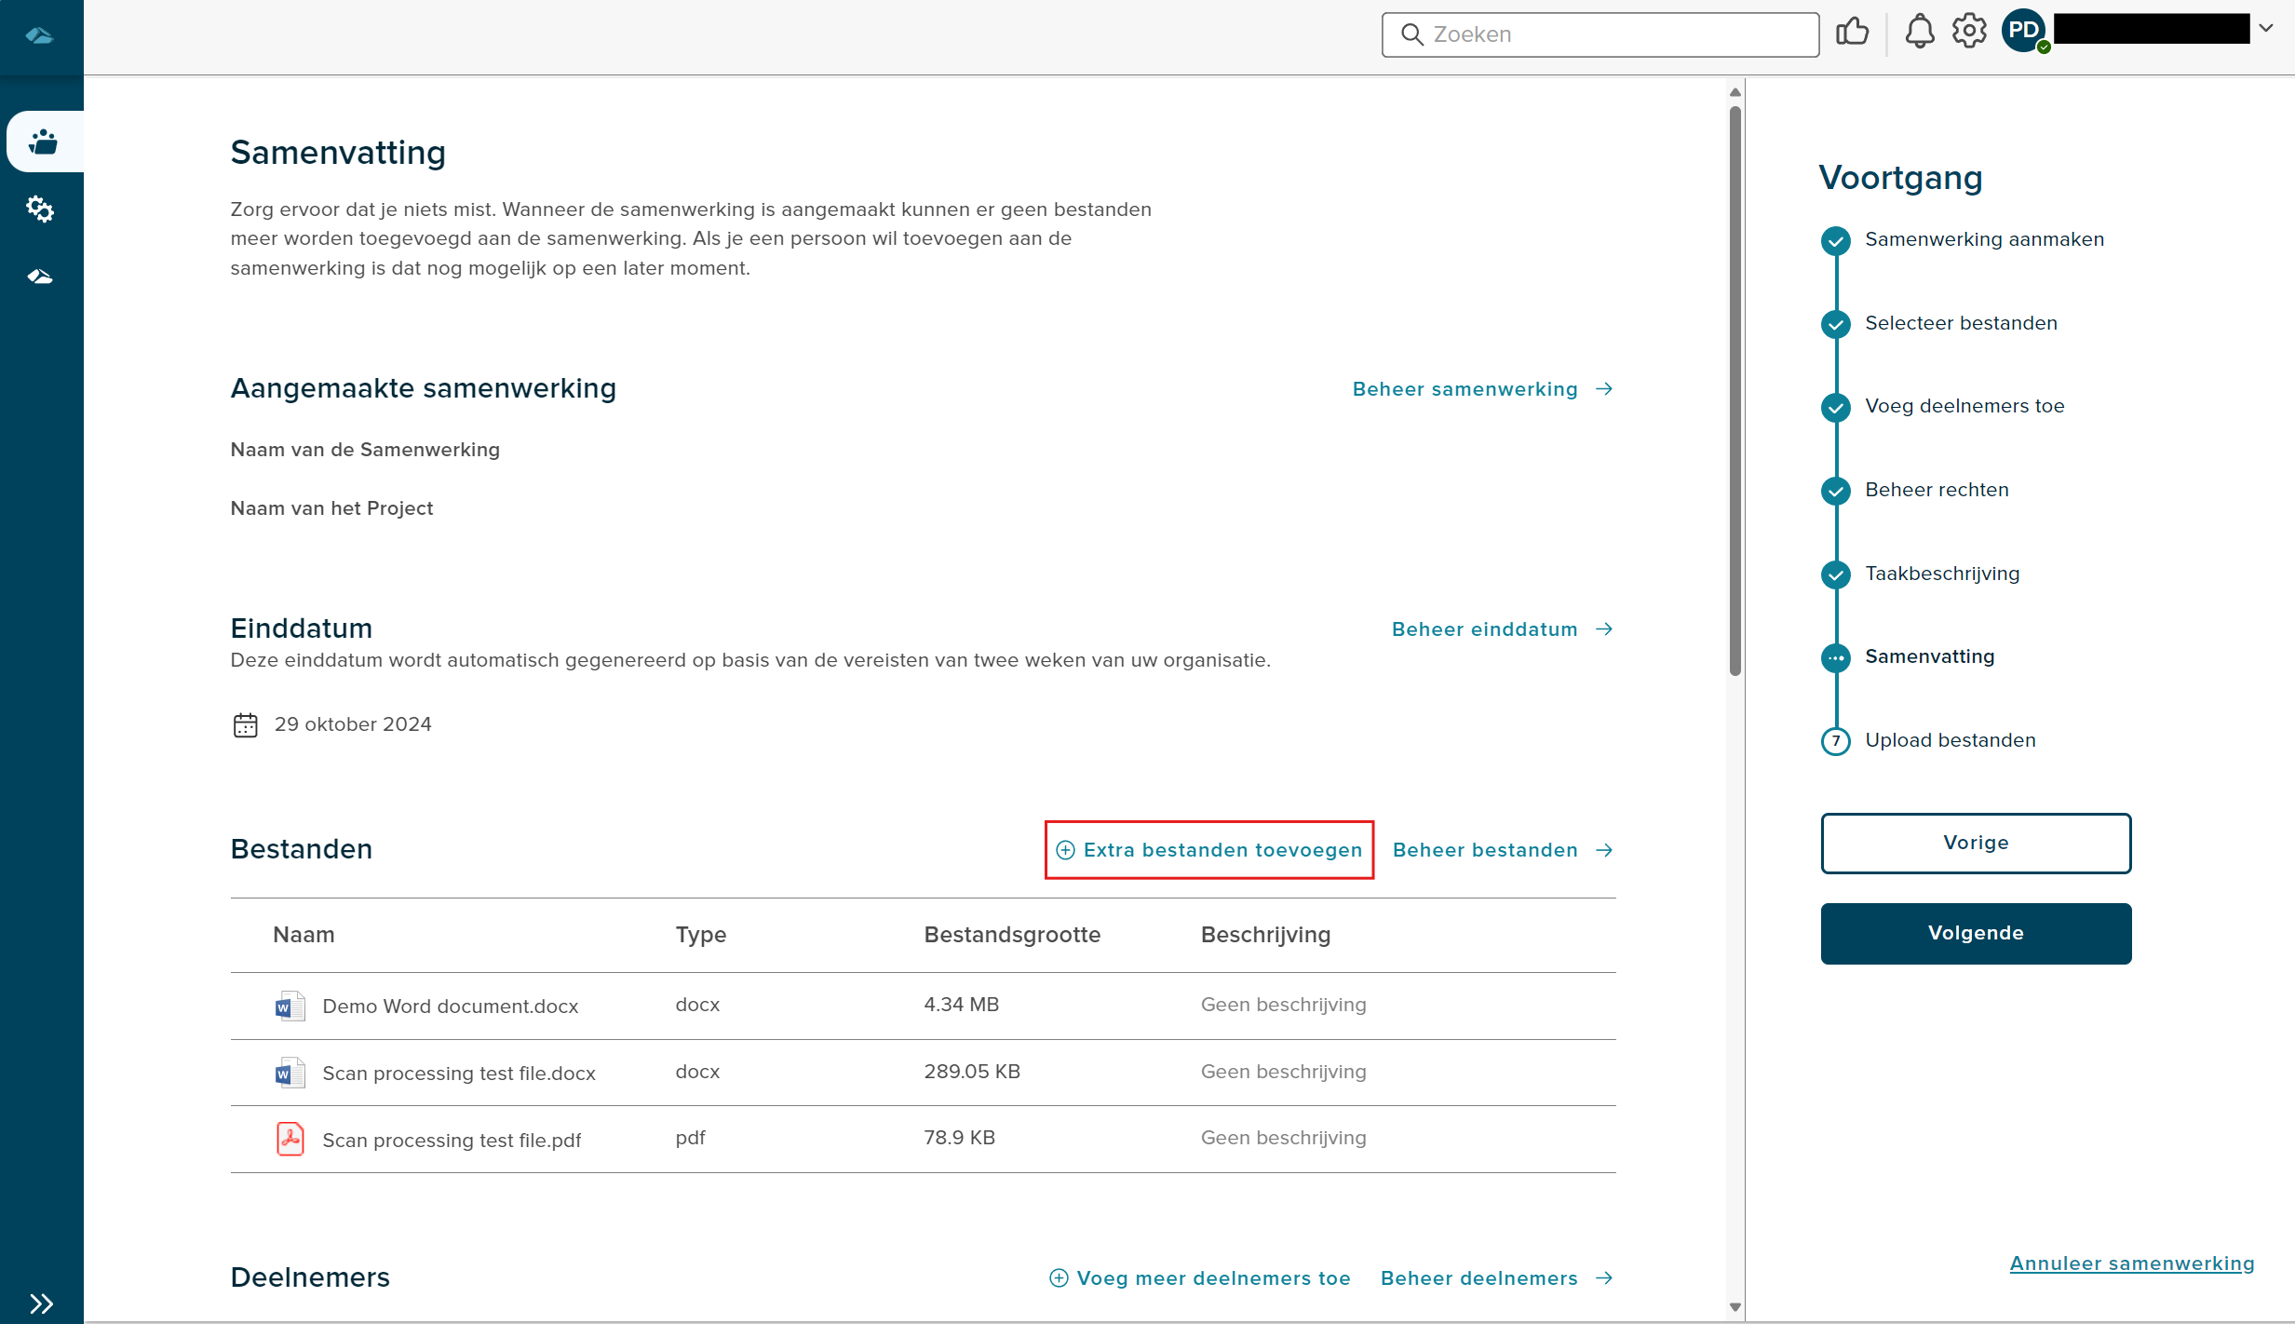Open Beheer einddatum link
Viewport: 2295px width, 1324px height.
click(1502, 629)
